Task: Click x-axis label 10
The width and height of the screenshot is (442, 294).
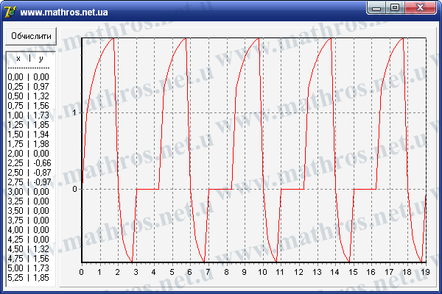Action: pyautogui.click(x=262, y=272)
